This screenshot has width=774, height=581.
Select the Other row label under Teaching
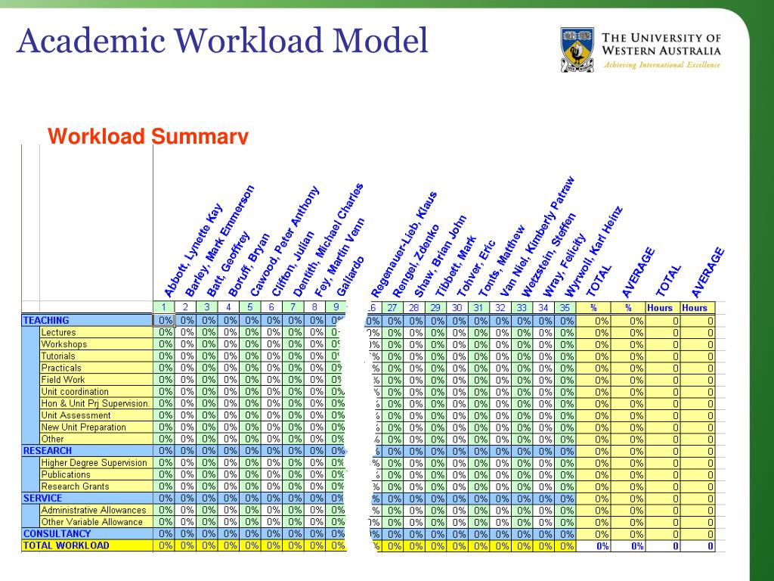96,439
